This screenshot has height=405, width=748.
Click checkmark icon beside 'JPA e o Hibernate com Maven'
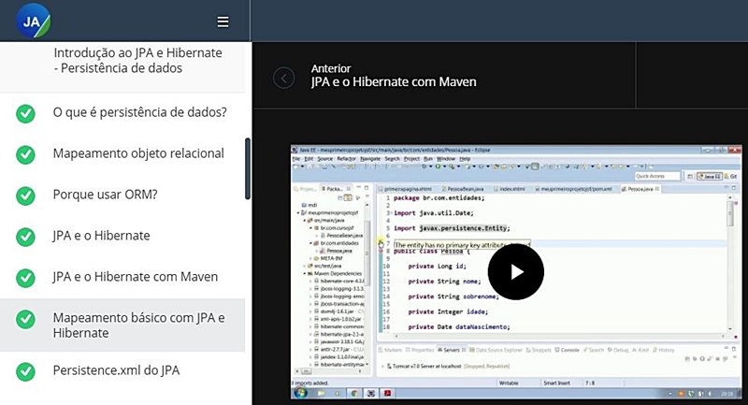pos(26,277)
